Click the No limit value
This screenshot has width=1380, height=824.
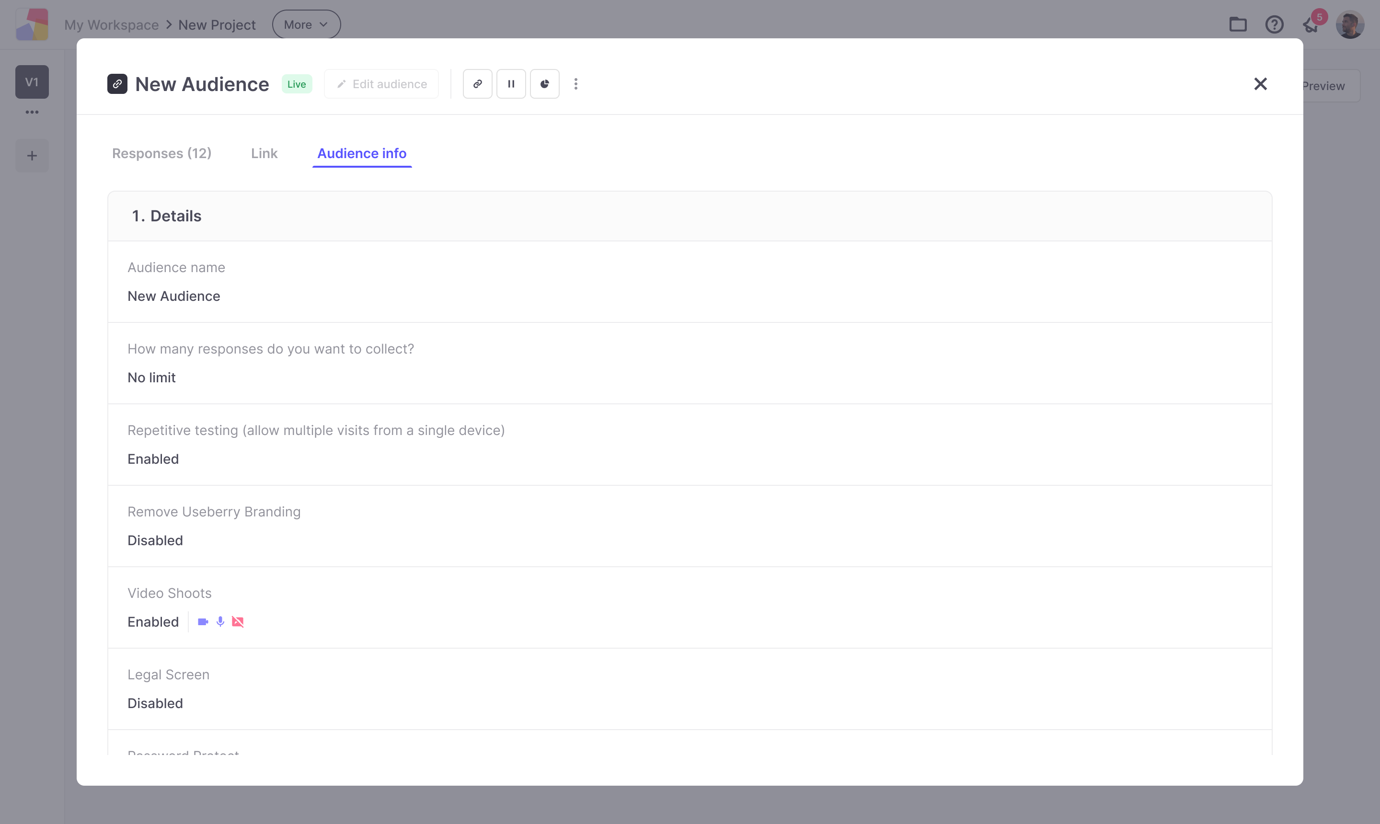pos(151,378)
